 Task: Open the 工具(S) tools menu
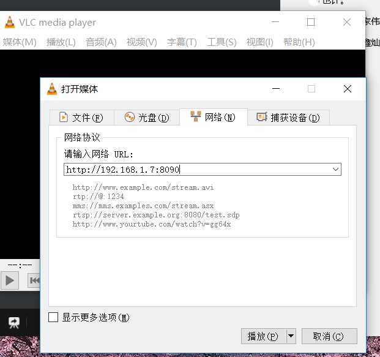[222, 42]
